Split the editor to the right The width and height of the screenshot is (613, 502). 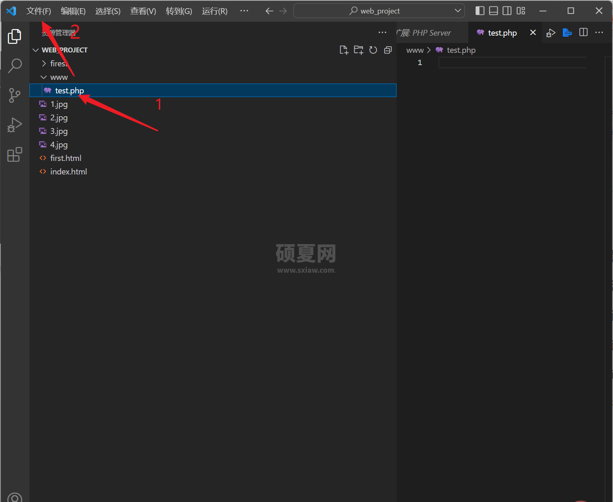pos(584,32)
